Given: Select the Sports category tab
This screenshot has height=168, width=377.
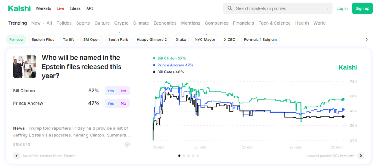Looking at the screenshot, I should coord(83,23).
